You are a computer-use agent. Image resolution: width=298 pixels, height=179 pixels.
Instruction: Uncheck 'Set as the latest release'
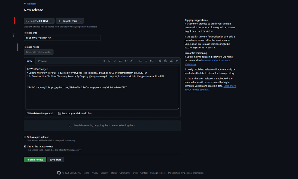(25, 146)
